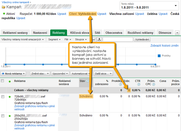Click the blue Prokliky legend square

[159, 56]
